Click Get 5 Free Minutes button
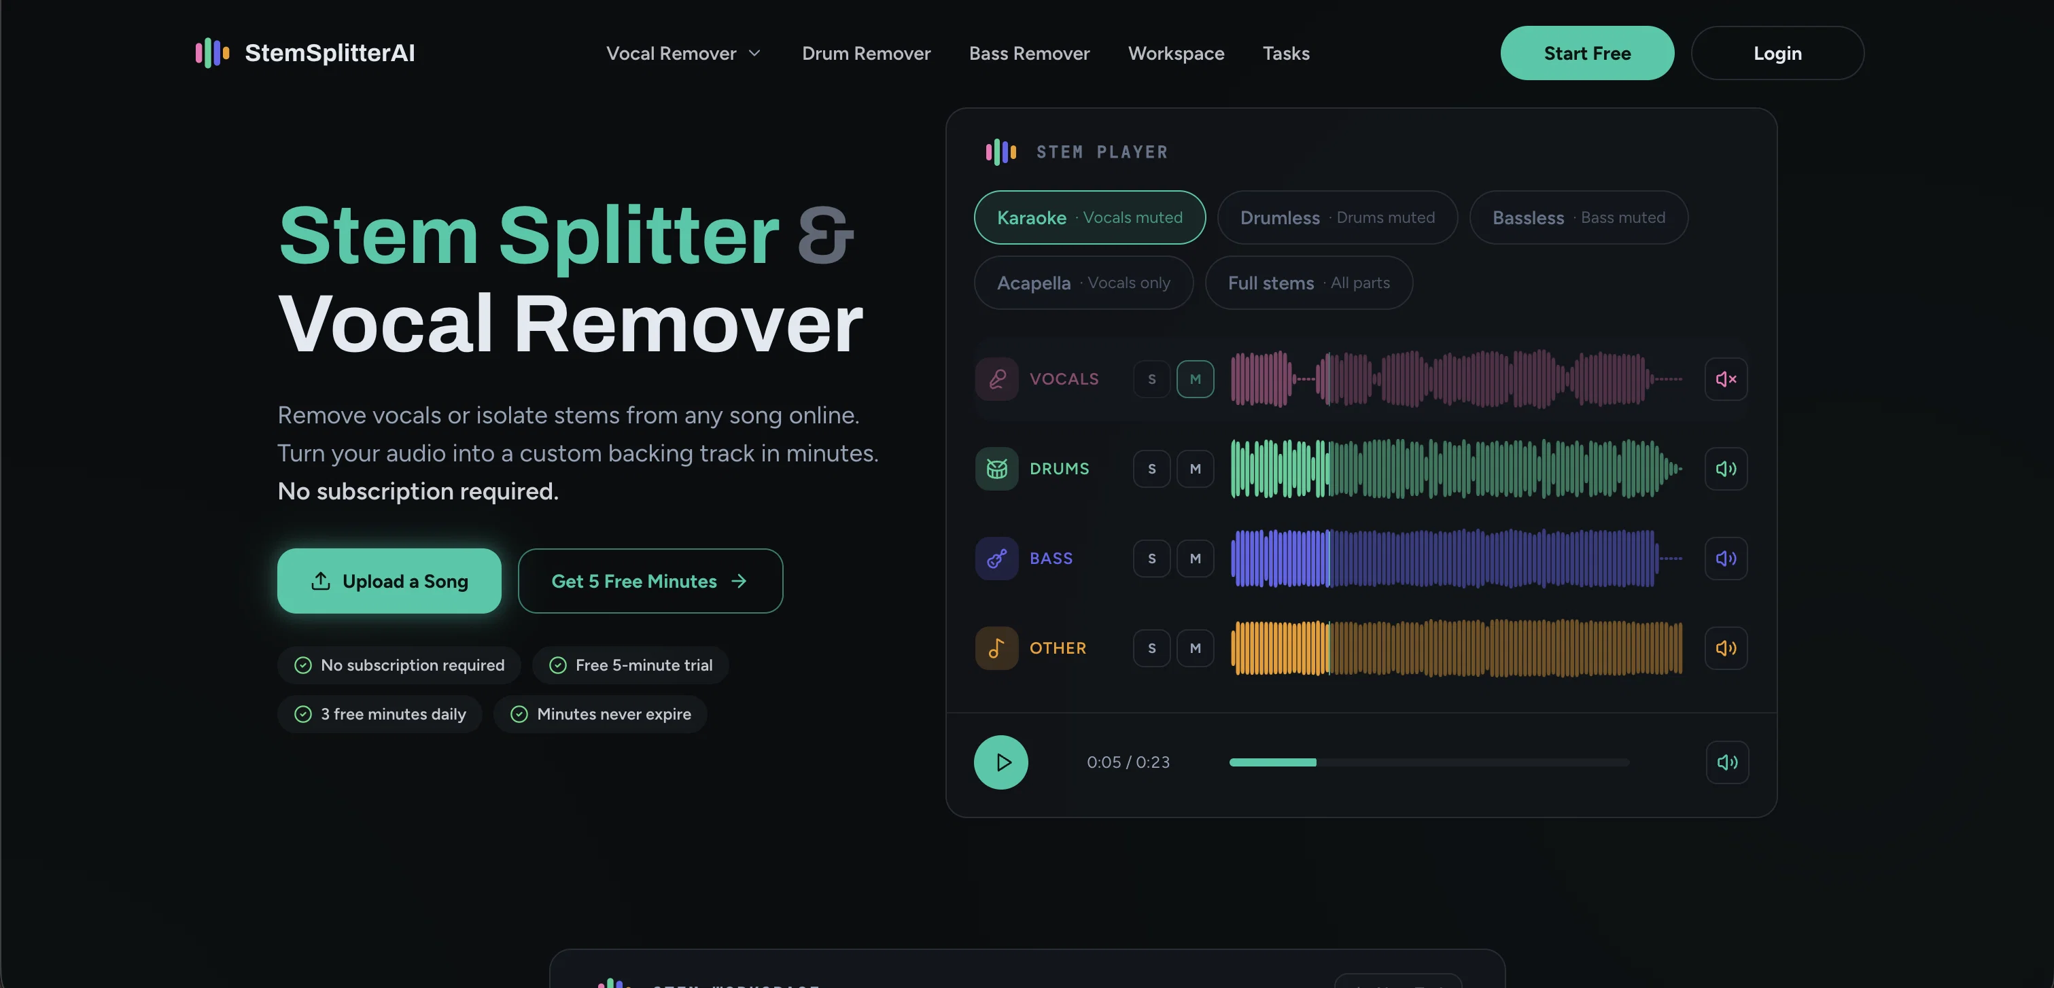 (x=650, y=580)
